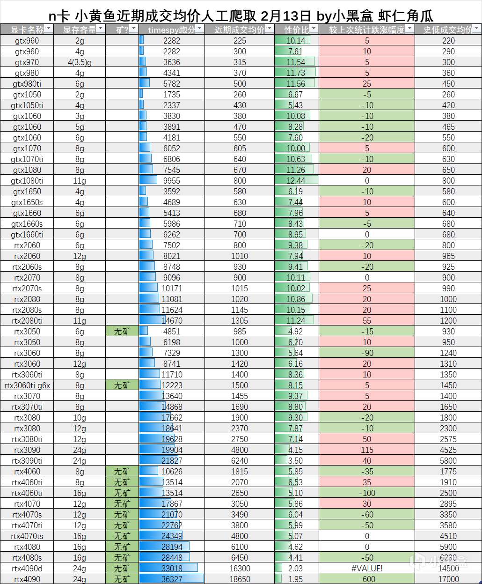This screenshot has height=584, width=482.
Task: Select the historic low 5800 cell
Action: pyautogui.click(x=448, y=461)
